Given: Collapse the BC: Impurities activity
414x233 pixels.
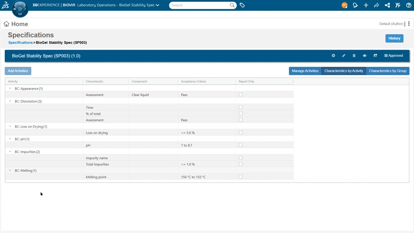Looking at the screenshot, I should coord(10,151).
